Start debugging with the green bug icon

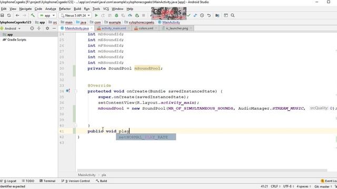(116, 15)
